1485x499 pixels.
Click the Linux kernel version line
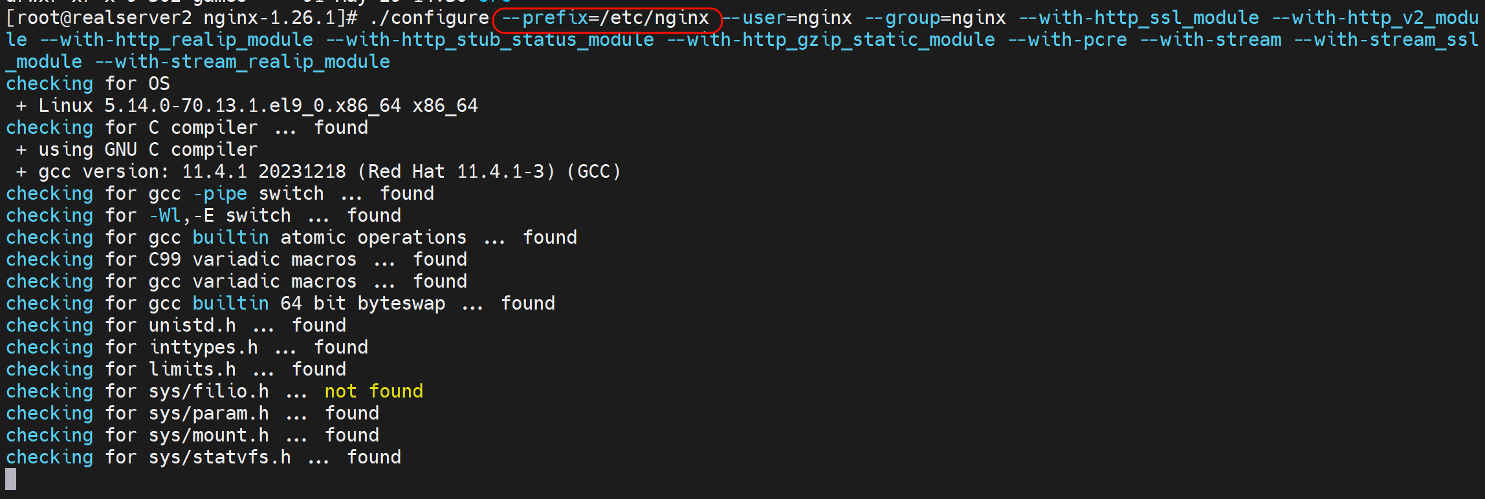[x=258, y=106]
